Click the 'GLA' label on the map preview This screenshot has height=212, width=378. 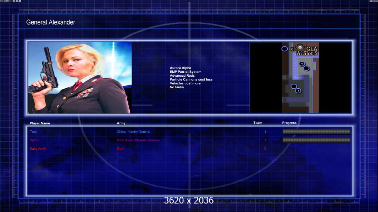312,48
